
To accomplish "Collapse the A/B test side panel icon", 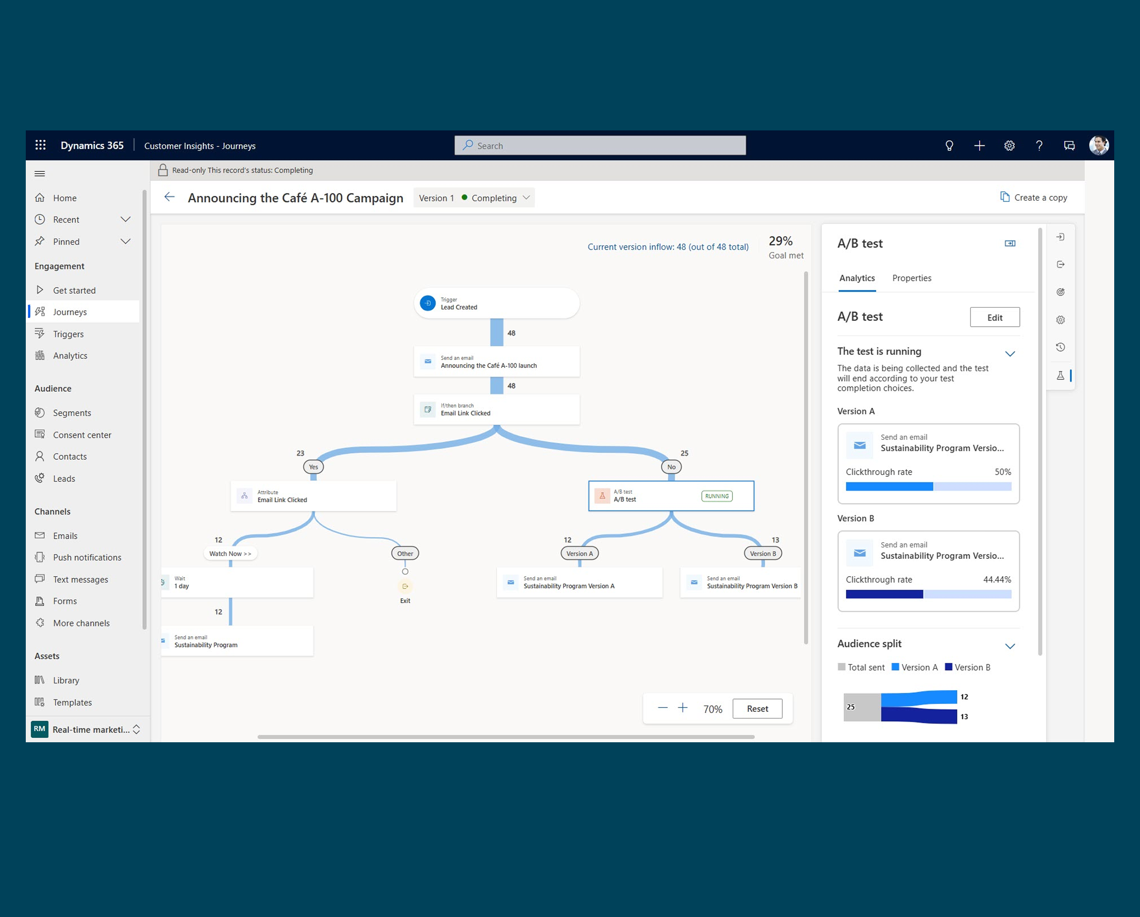I will coord(1010,244).
